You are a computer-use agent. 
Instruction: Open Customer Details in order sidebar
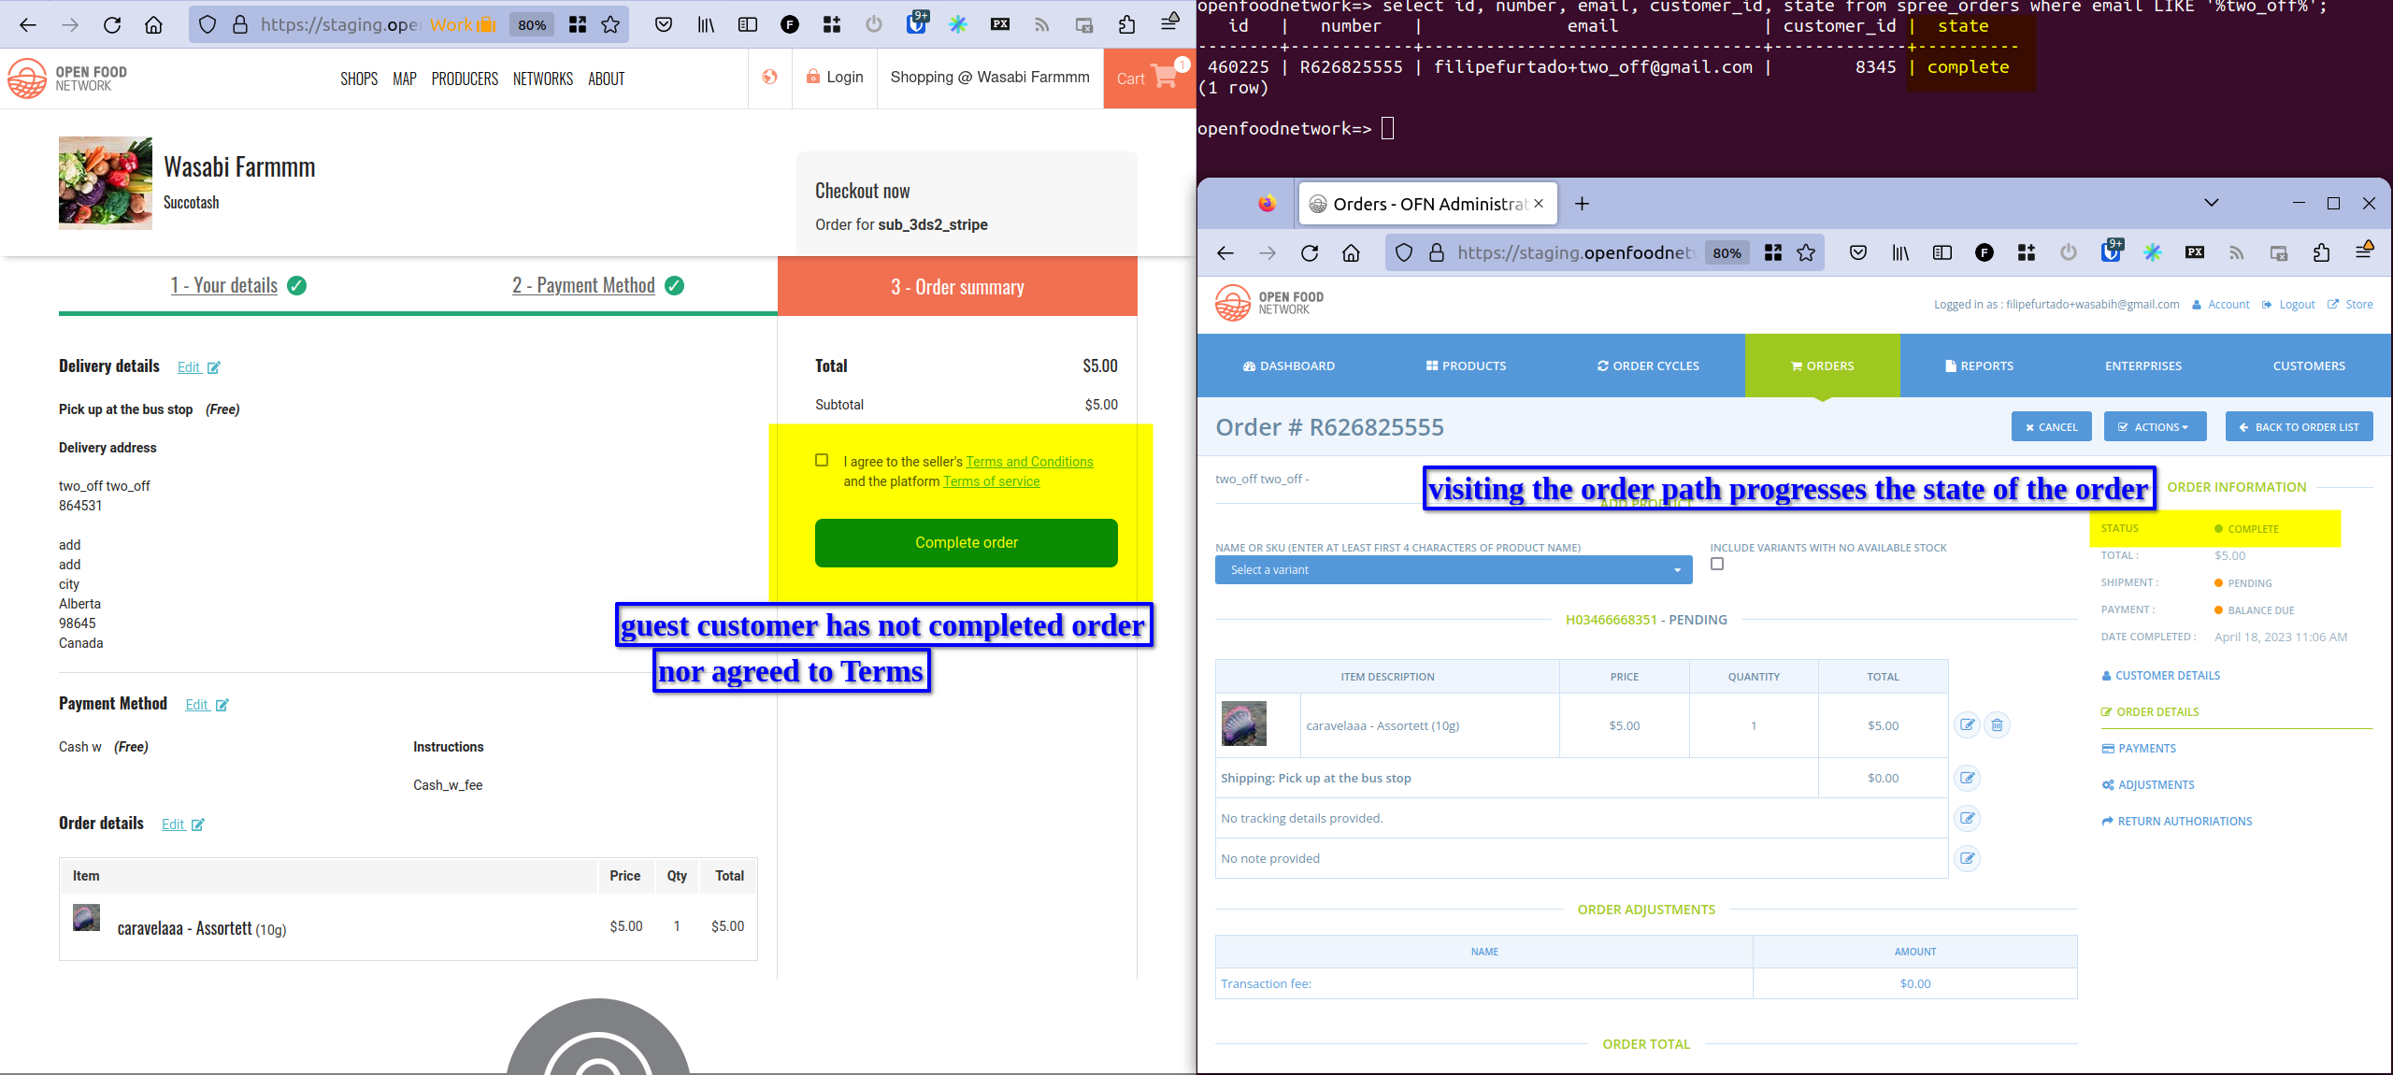[2167, 676]
